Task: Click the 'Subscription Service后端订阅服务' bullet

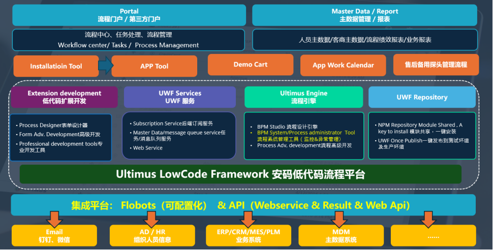Action: click(171, 123)
